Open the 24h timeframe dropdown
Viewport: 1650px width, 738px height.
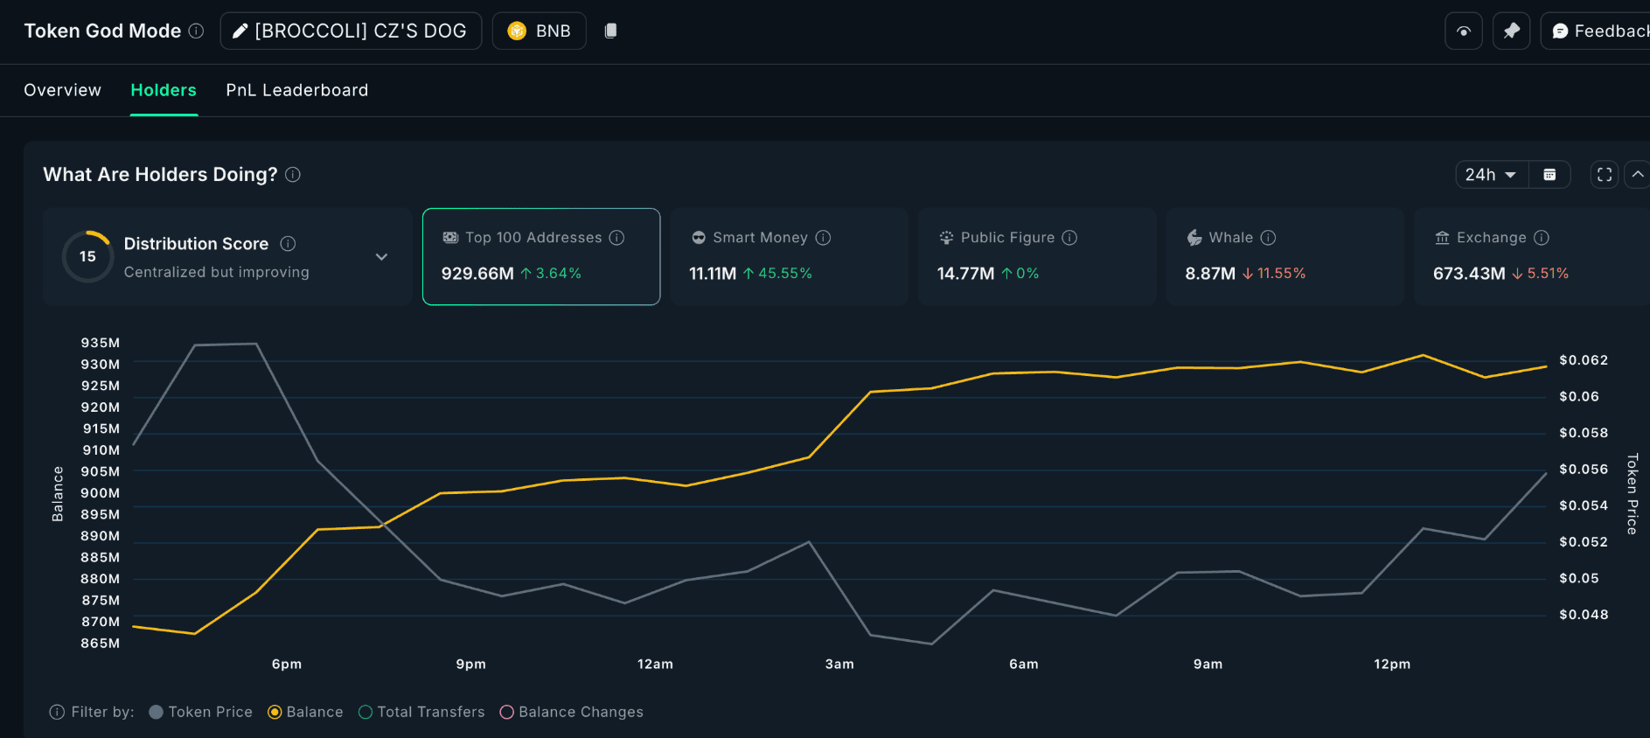click(1491, 175)
